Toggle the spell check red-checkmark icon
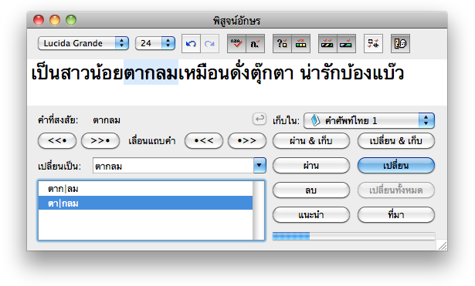 (x=236, y=43)
